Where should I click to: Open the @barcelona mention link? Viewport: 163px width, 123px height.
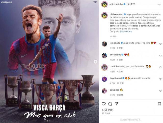(126, 32)
